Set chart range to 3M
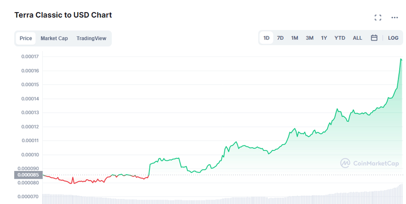 (310, 38)
